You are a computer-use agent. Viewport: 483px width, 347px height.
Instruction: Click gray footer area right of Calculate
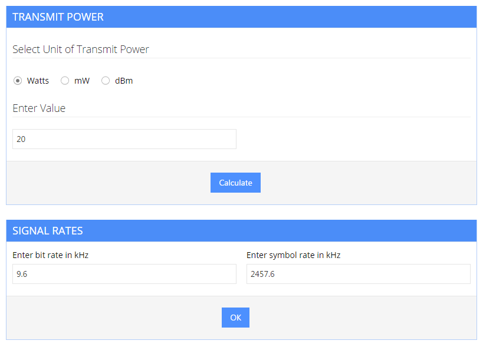[366, 183]
